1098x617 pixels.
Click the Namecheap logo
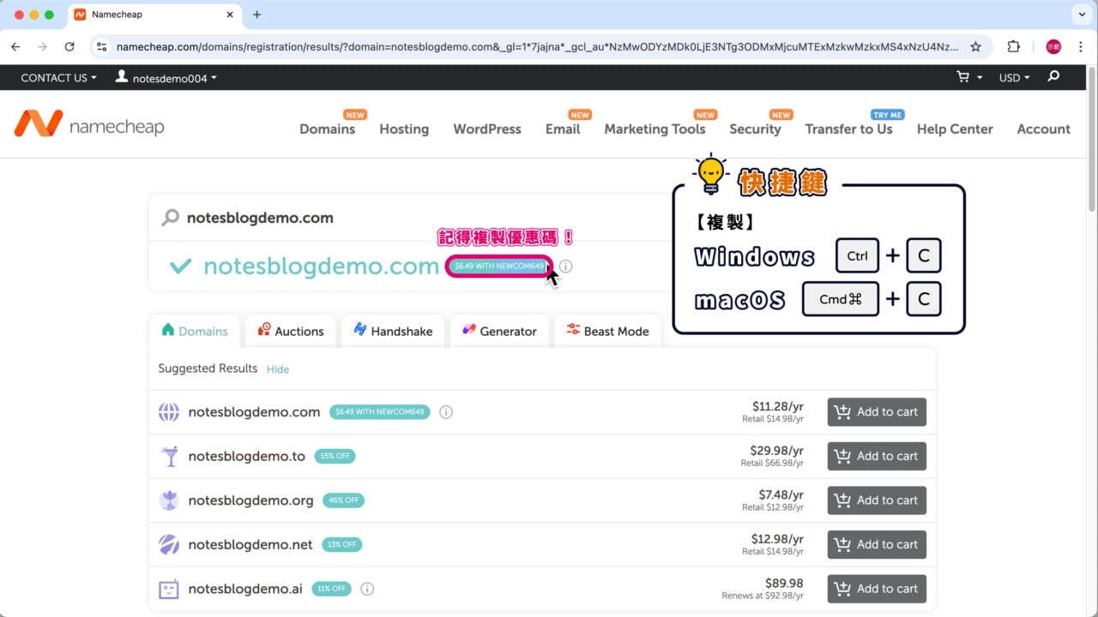click(x=89, y=124)
